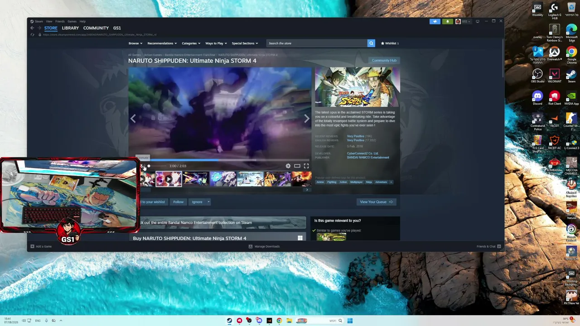Screen dimensions: 580x326
Task: Open FACEIT desktop shortcut
Action: pyautogui.click(x=554, y=120)
